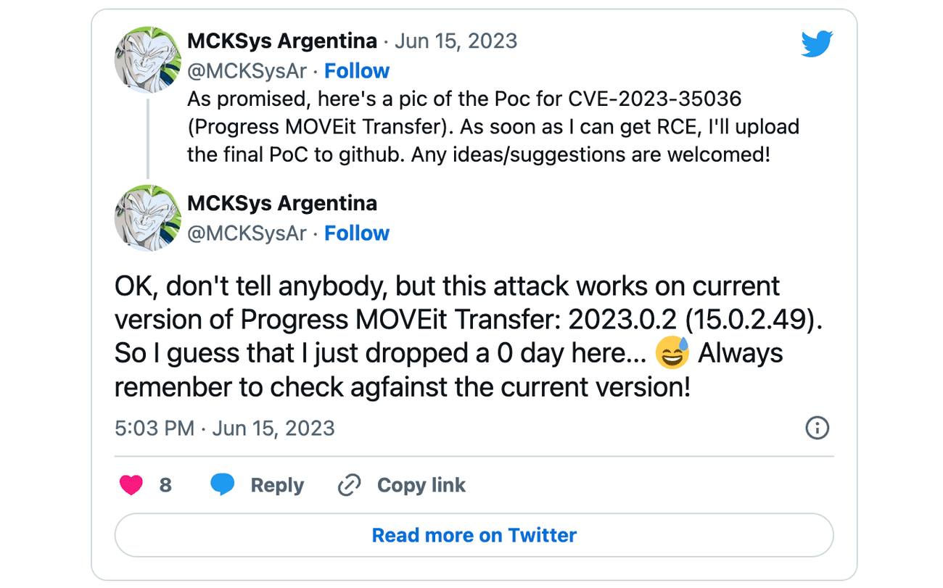The width and height of the screenshot is (943, 588).
Task: Click the @MCKSysAr handle in the main tweet
Action: 247,233
